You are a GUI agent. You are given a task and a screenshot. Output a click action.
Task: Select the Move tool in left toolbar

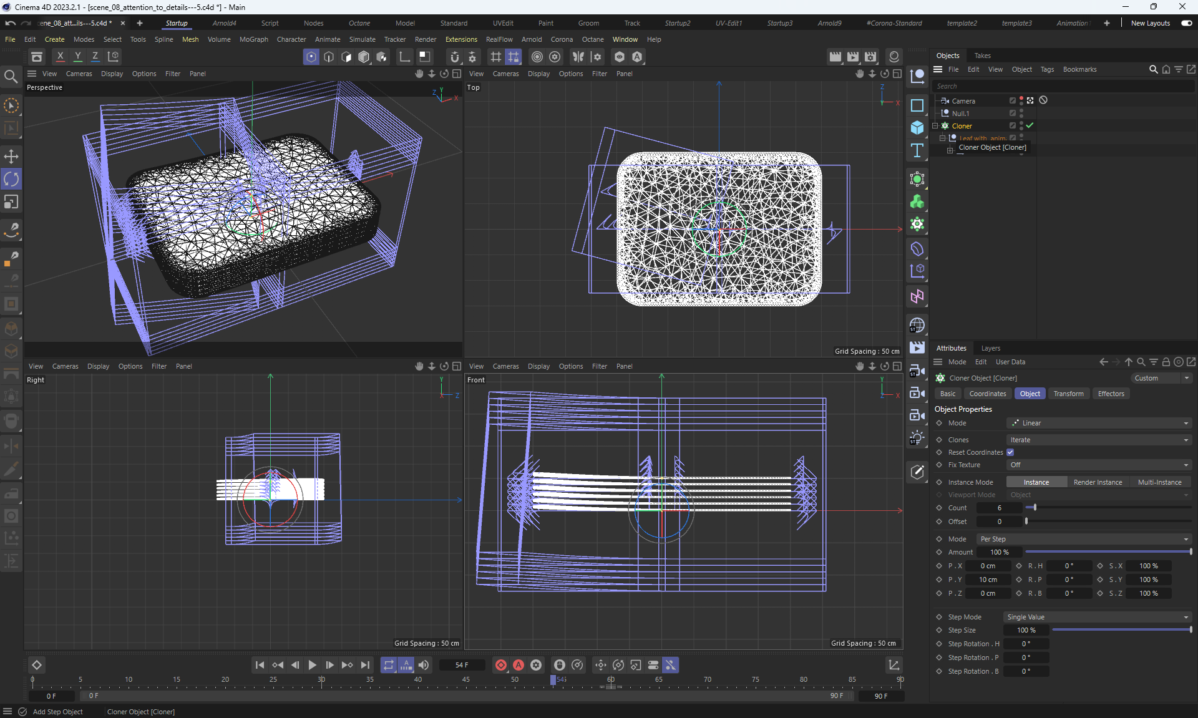click(x=11, y=156)
